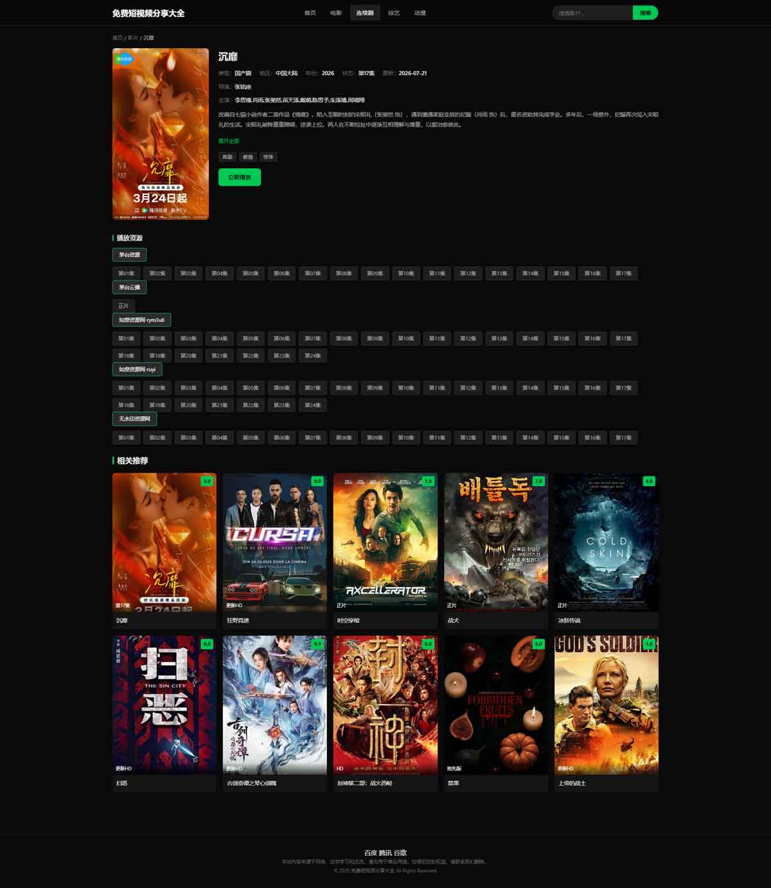Click 展开全部 to expand the description

coord(229,141)
